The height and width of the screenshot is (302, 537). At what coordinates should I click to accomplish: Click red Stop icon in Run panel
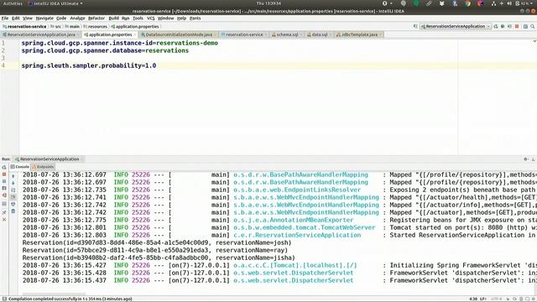pos(4,174)
